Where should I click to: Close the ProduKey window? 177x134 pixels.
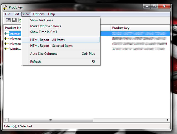(x=164, y=6)
